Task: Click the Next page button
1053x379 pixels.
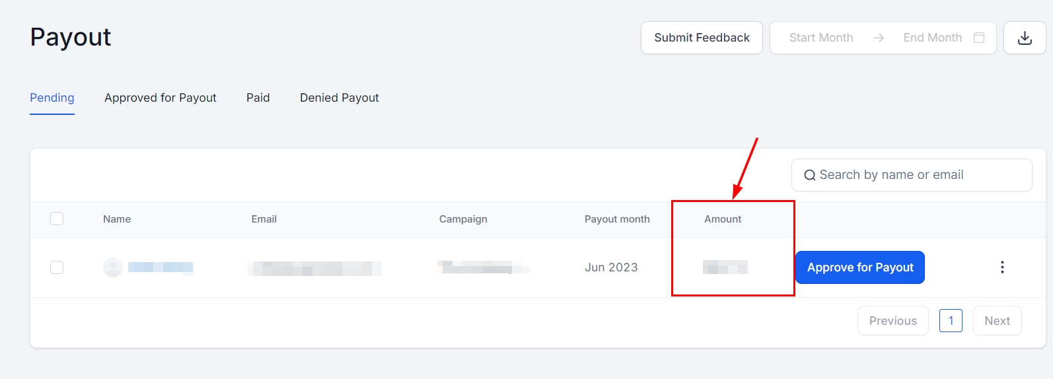Action: 997,321
